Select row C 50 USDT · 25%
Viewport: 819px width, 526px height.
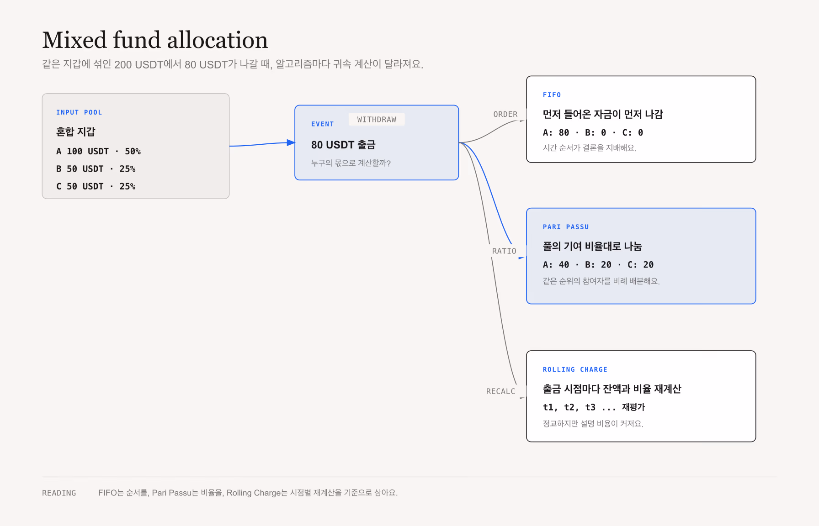click(96, 186)
